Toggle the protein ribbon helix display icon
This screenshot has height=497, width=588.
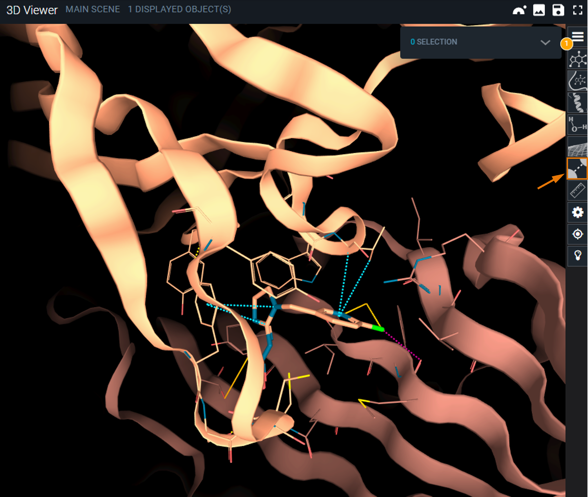(x=578, y=103)
